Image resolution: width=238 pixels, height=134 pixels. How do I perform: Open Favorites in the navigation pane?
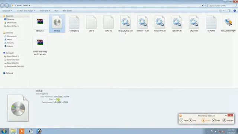[10, 16]
